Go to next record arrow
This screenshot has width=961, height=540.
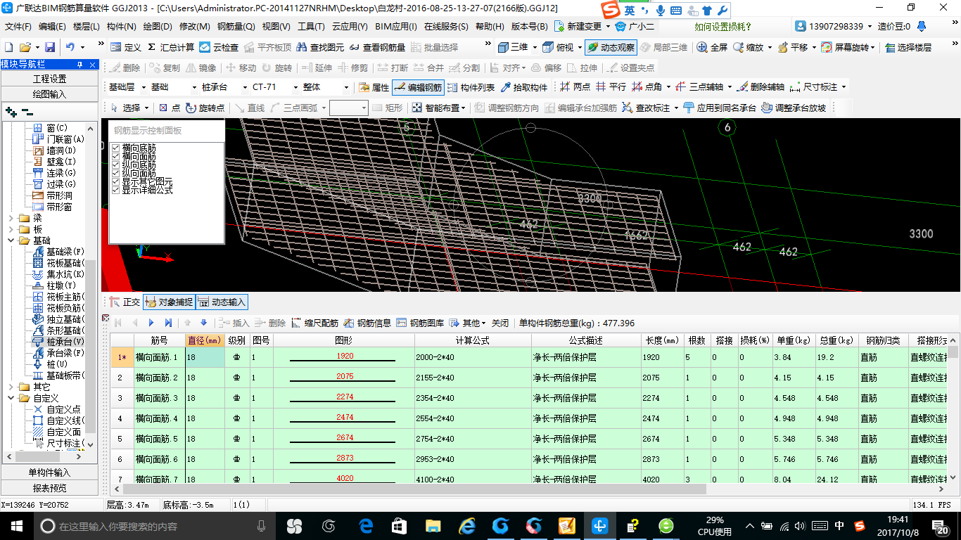(x=151, y=323)
